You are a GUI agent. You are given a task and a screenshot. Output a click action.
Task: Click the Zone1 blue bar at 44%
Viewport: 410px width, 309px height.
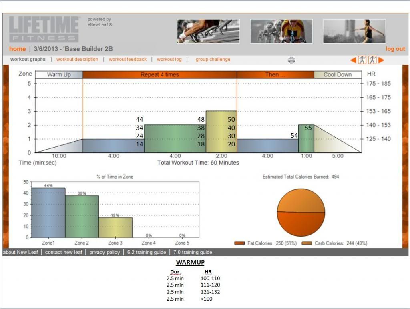[x=48, y=213]
